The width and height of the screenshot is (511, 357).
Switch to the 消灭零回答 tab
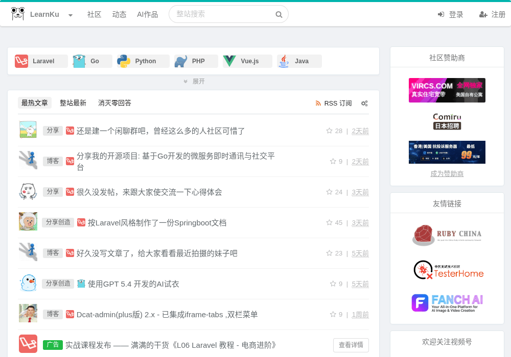114,103
